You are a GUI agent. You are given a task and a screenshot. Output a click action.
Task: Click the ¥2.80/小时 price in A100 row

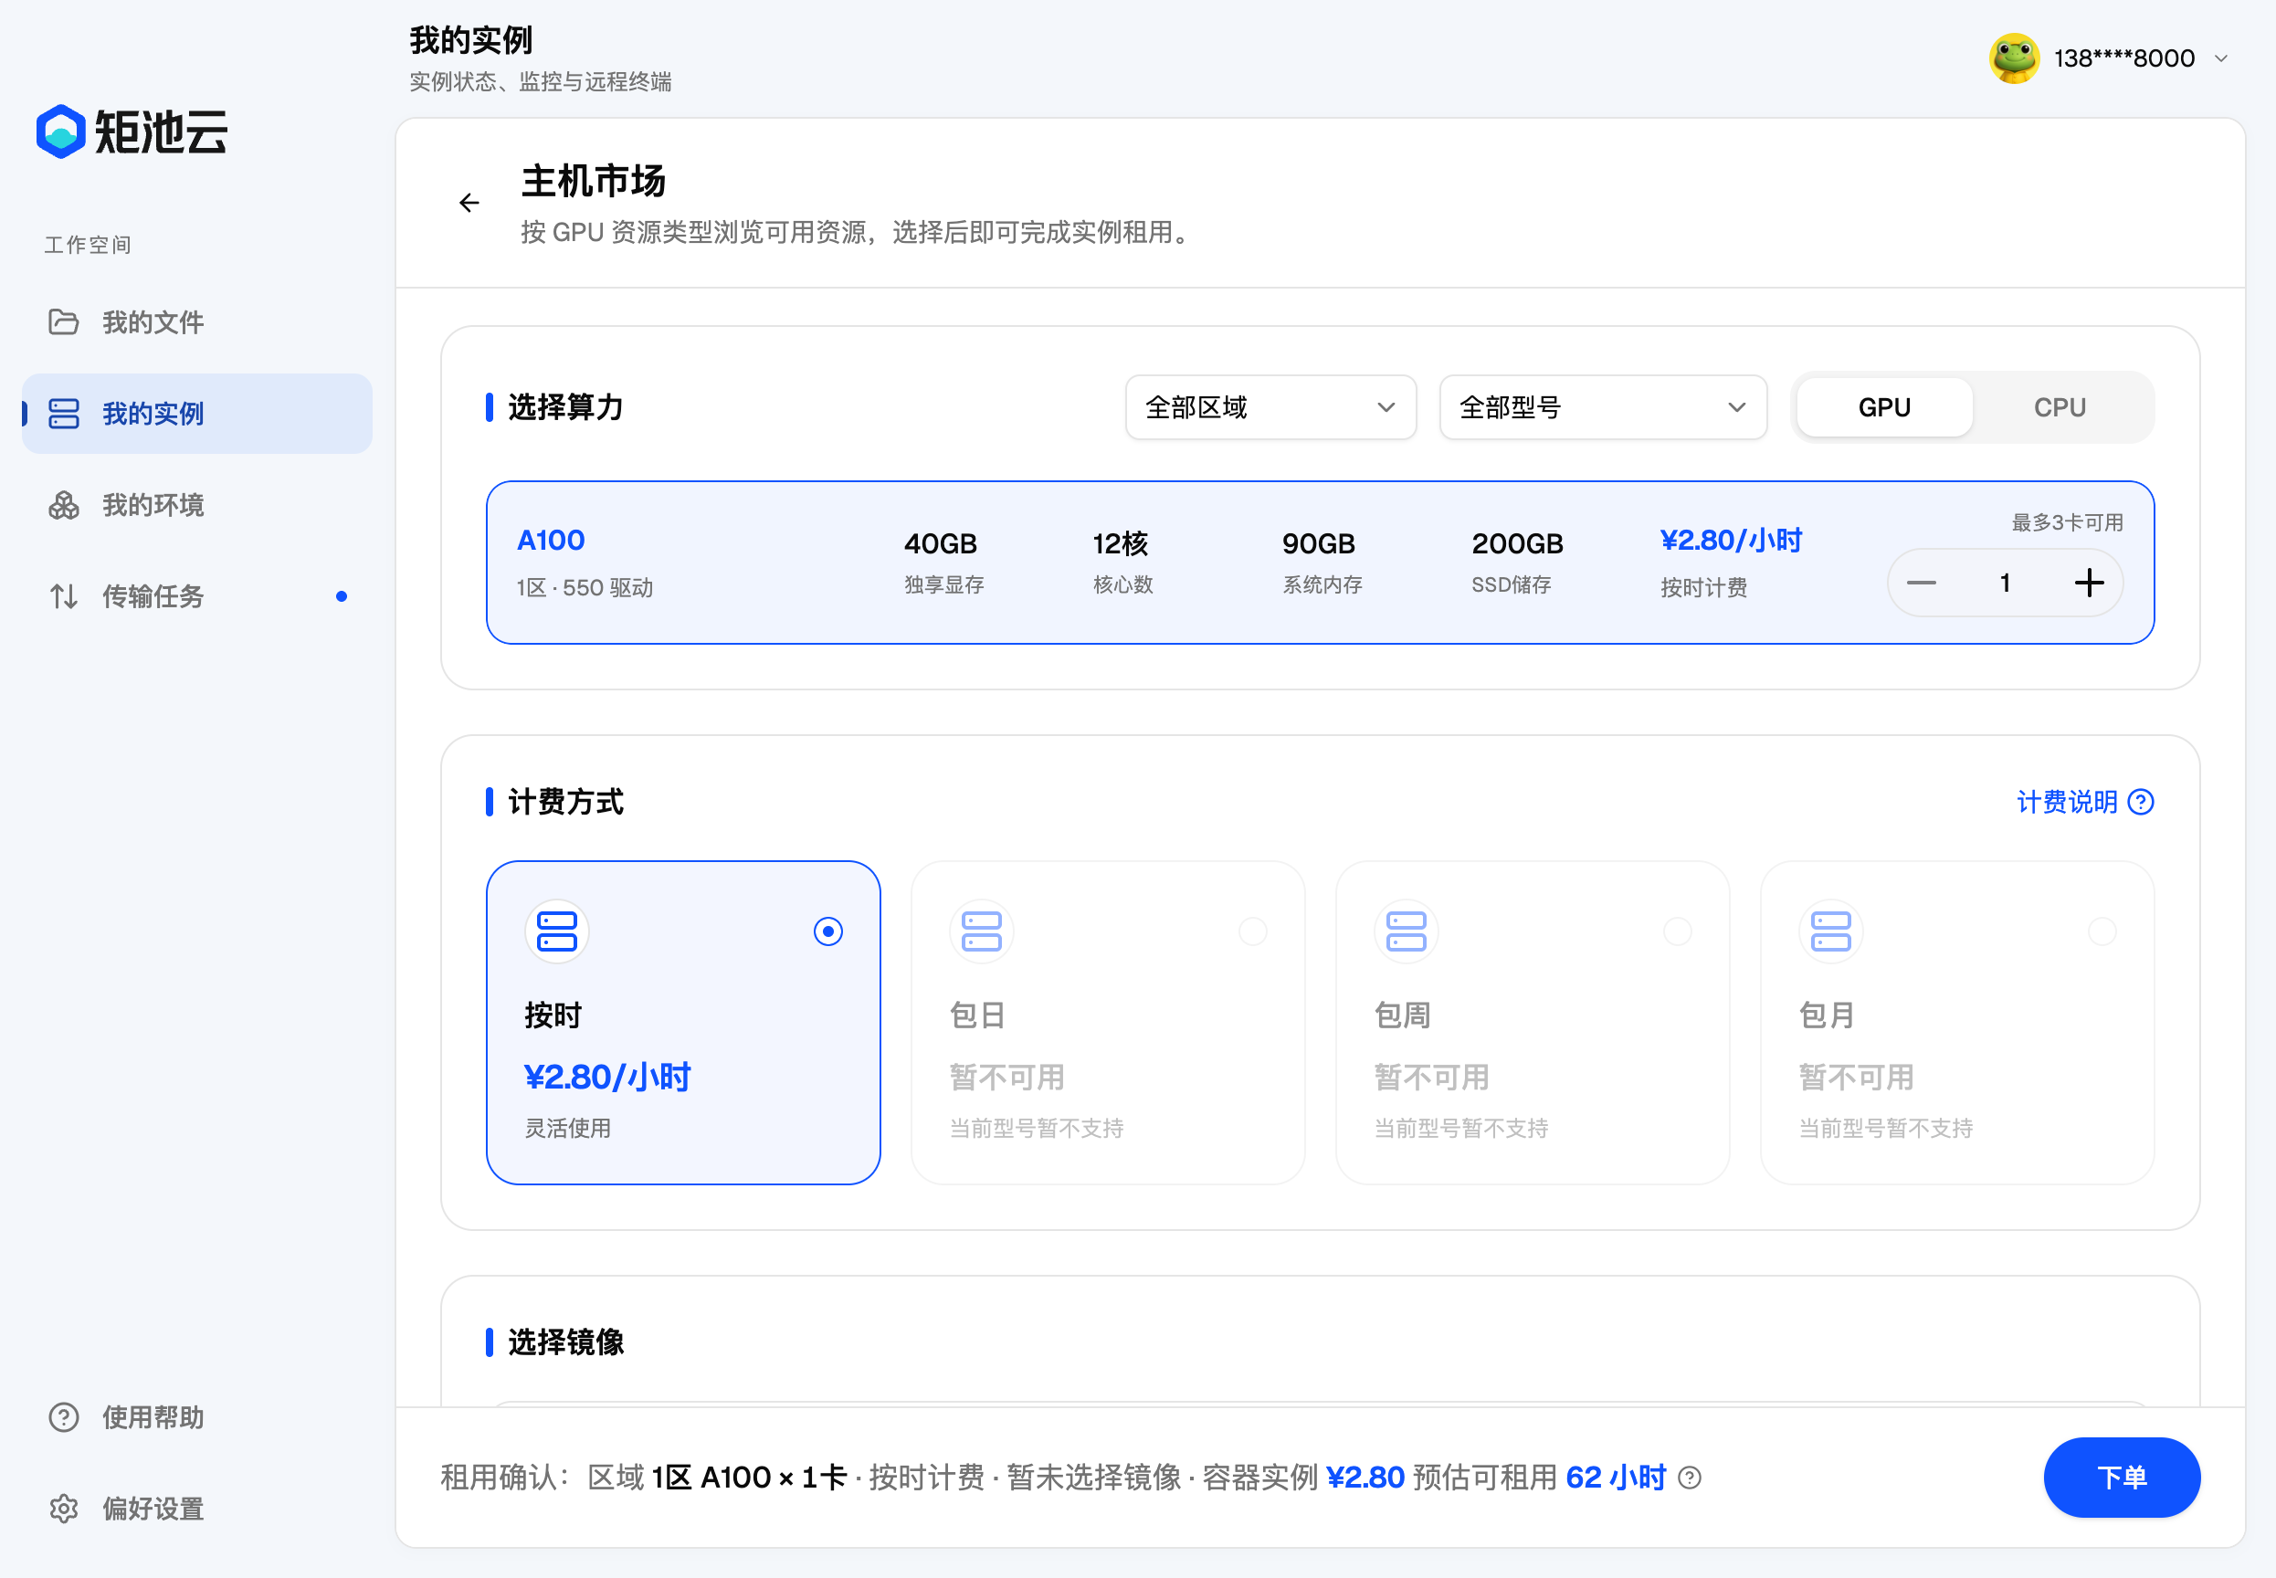(x=1730, y=540)
